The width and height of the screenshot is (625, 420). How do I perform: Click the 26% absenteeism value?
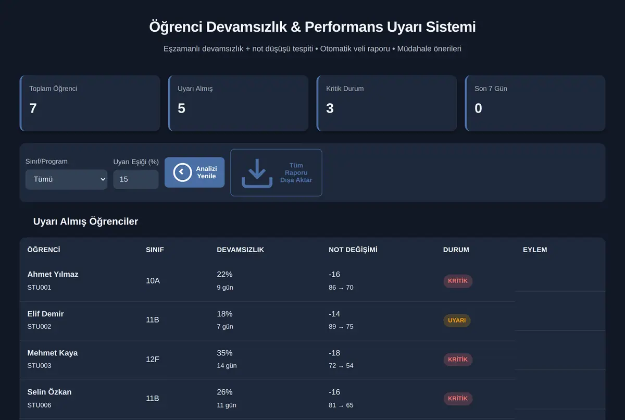[x=224, y=392]
